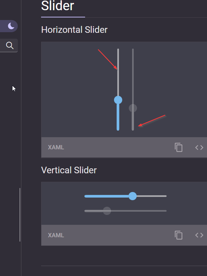
Task: Click right end of gray horizontal slider track
Action: [x=164, y=211]
